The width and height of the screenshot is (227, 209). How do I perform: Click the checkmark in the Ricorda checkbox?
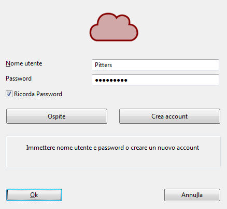9,94
